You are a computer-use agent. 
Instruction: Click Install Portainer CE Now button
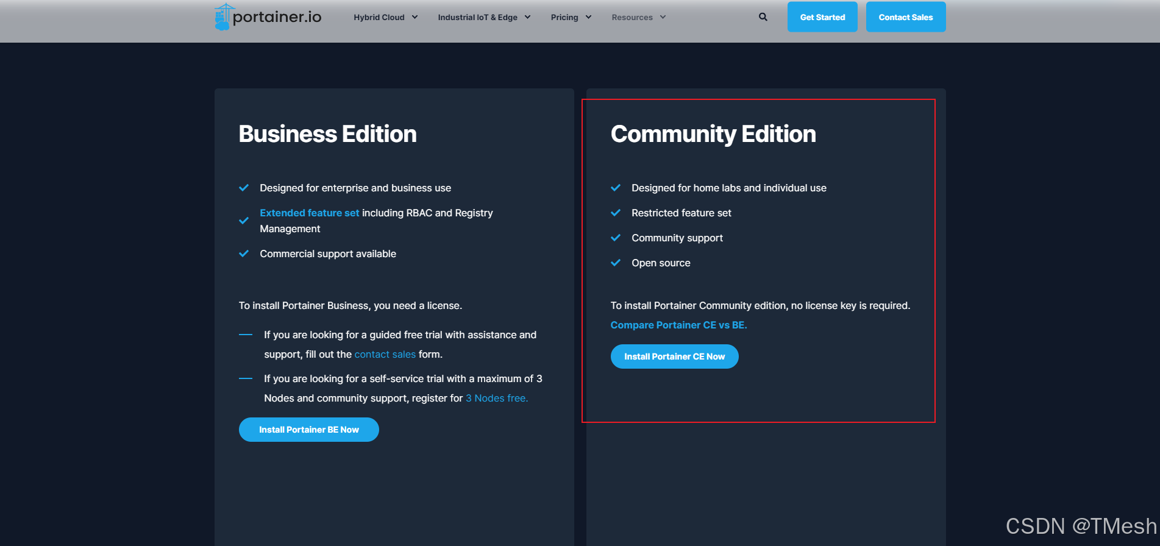tap(675, 356)
